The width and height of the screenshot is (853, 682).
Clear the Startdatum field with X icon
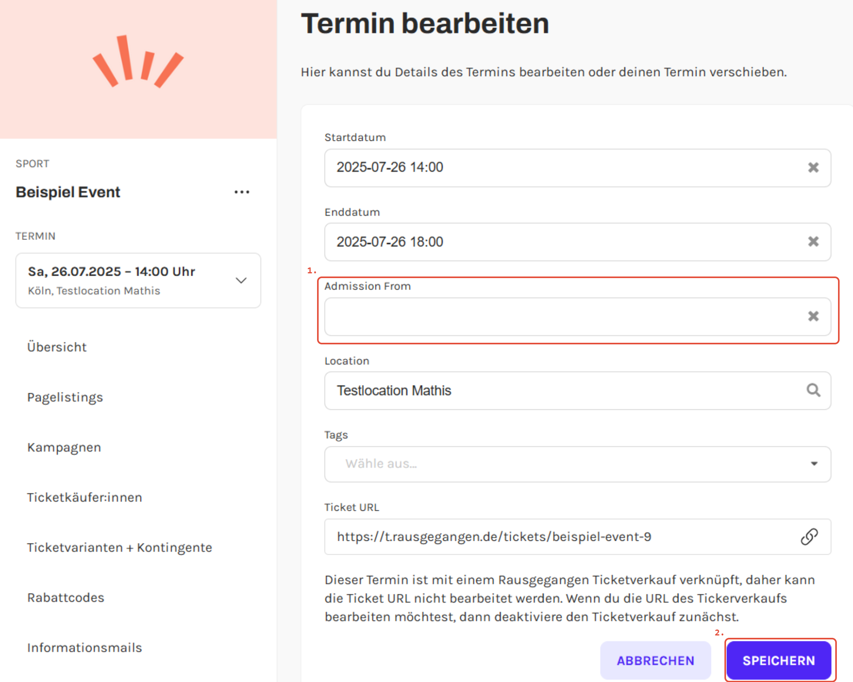pos(813,167)
